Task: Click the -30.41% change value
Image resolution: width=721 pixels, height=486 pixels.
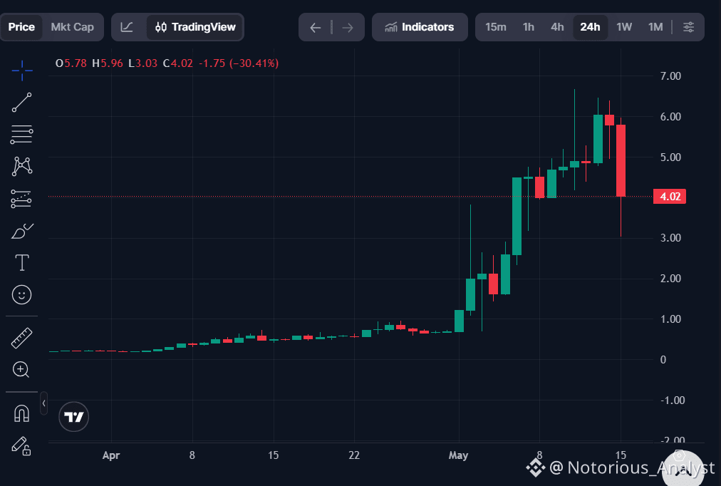Action: click(254, 63)
